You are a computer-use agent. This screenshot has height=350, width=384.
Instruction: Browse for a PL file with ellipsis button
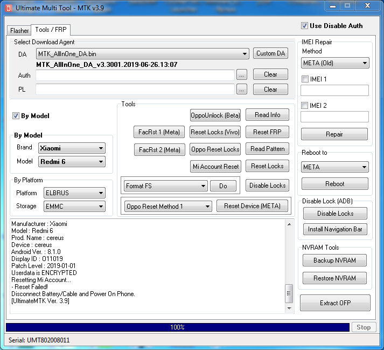point(242,90)
